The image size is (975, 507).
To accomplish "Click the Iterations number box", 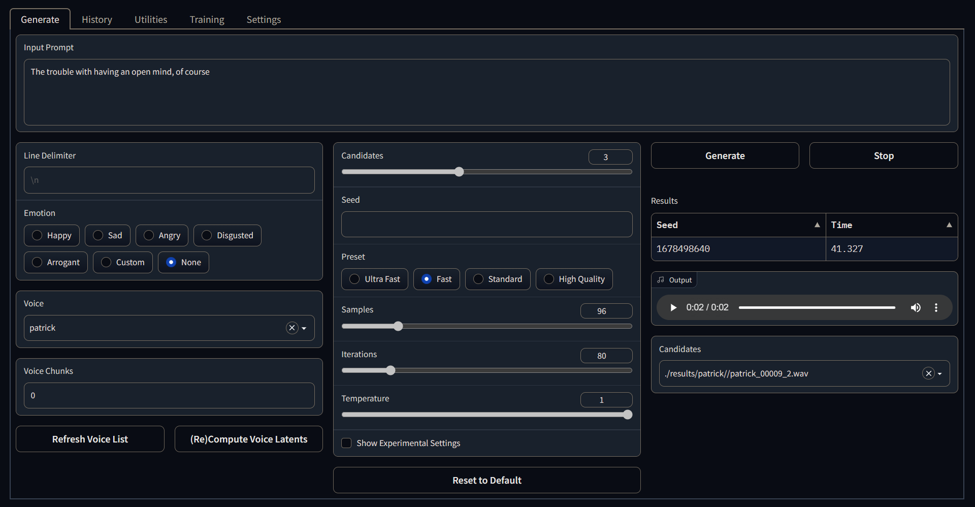I will click(606, 356).
